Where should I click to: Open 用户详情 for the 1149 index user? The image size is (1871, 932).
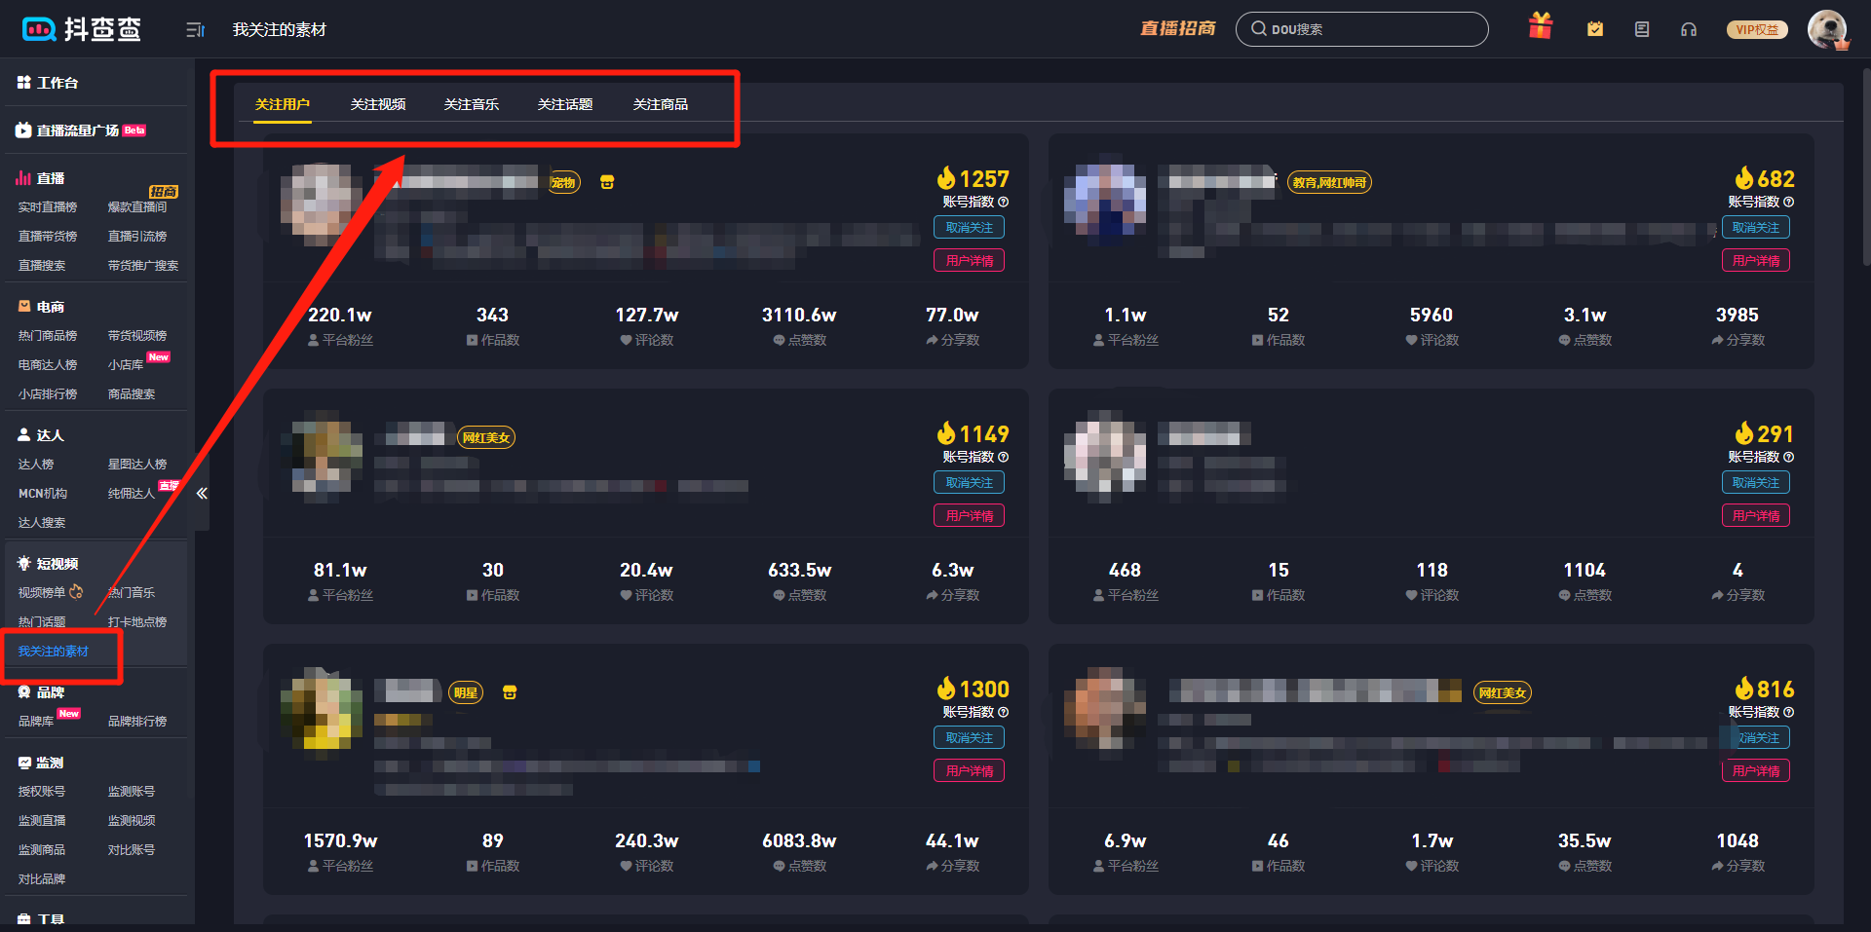click(x=969, y=516)
